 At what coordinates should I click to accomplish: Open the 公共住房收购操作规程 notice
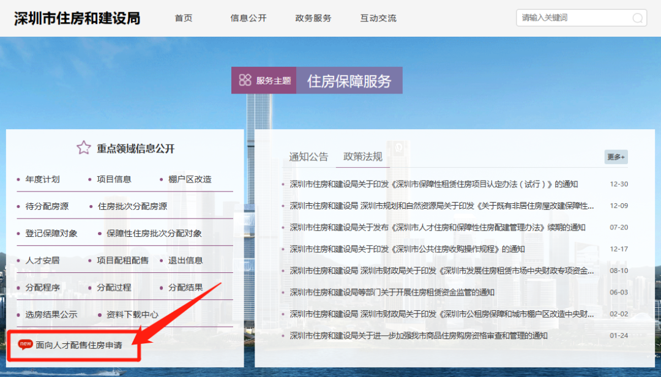[407, 249]
